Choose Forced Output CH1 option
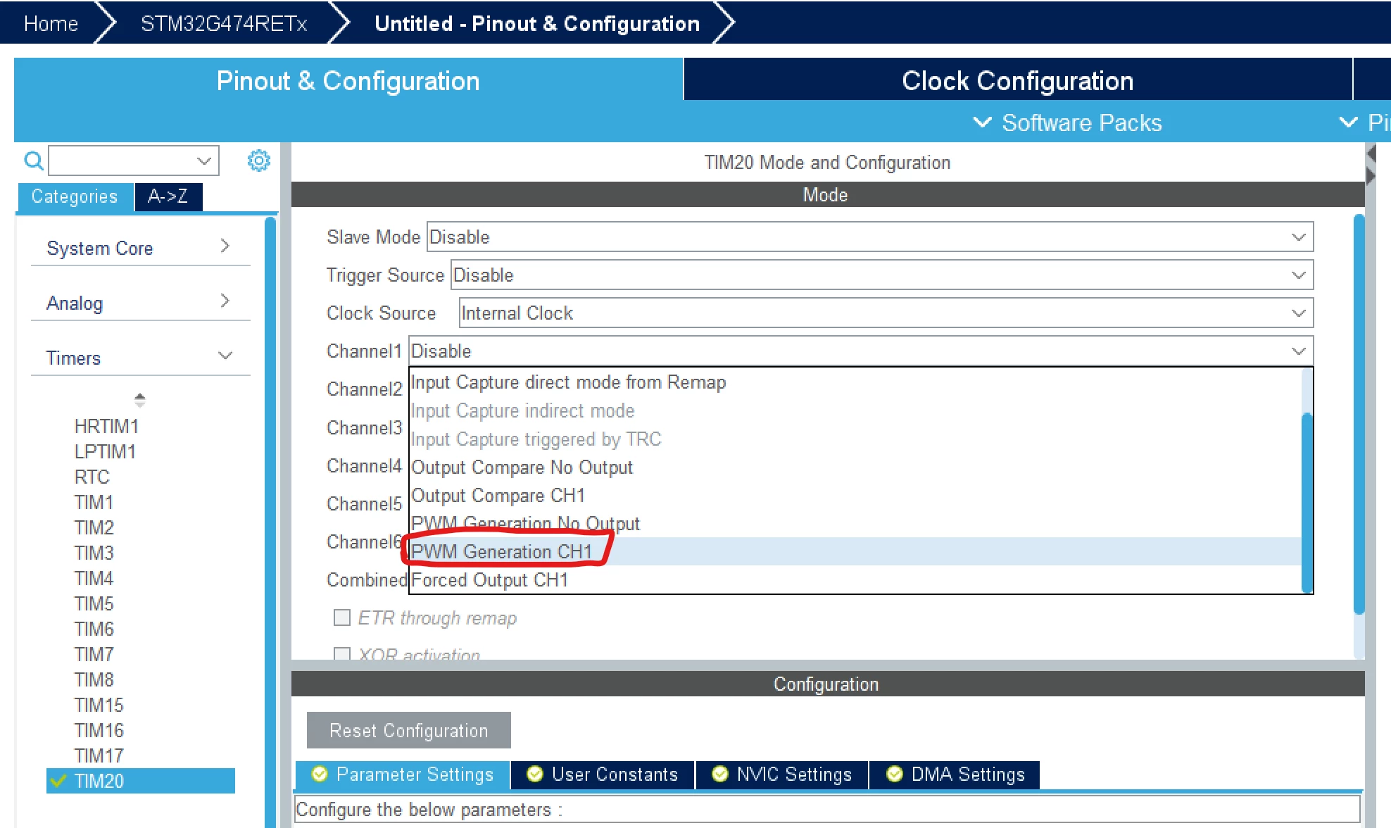Viewport: 1391px width, 828px height. pyautogui.click(x=856, y=579)
